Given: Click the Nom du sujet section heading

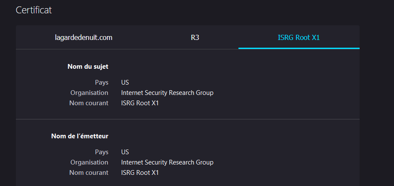Looking at the screenshot, I should click(x=88, y=67).
